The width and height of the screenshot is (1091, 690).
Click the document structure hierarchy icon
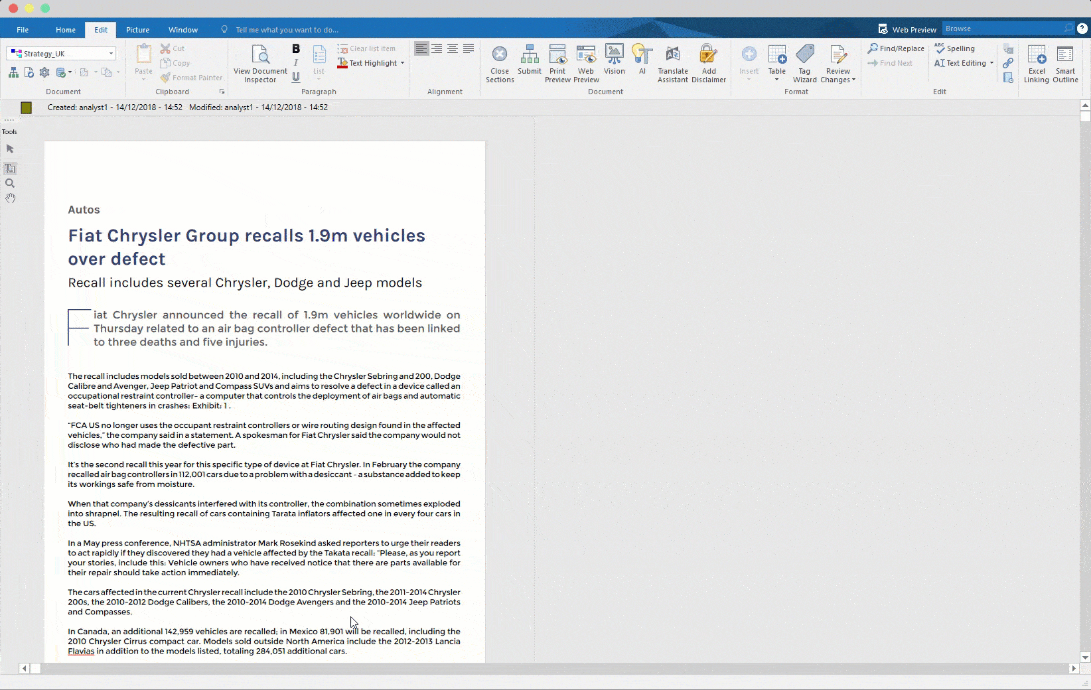[x=13, y=72]
